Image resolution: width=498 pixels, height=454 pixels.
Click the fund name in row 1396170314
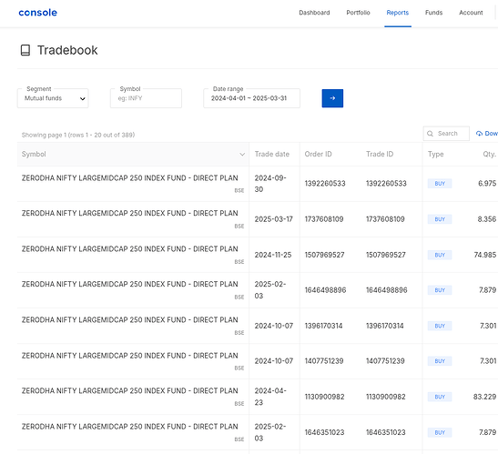[129, 320]
